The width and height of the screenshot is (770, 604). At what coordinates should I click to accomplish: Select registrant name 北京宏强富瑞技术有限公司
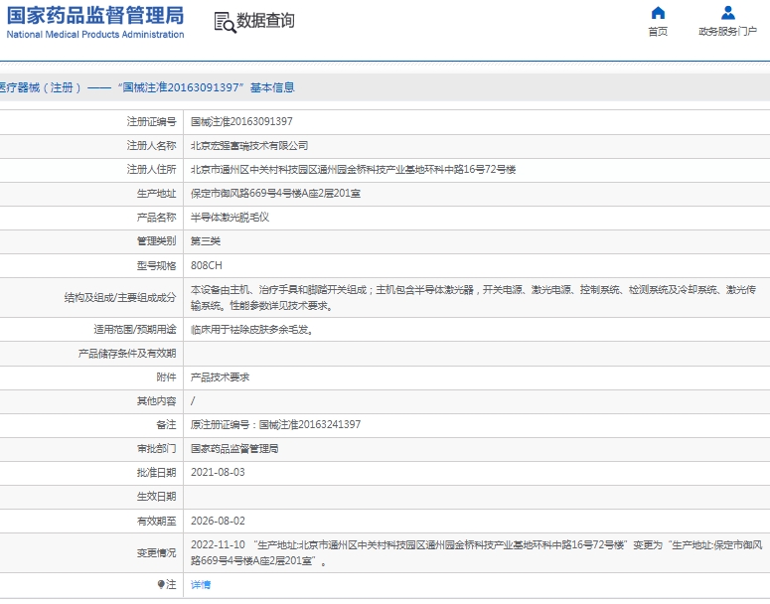pyautogui.click(x=249, y=145)
